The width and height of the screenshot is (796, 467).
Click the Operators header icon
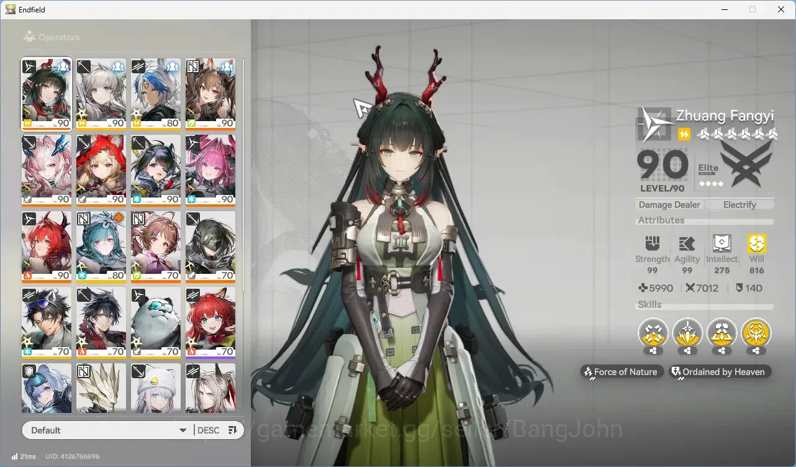click(29, 37)
